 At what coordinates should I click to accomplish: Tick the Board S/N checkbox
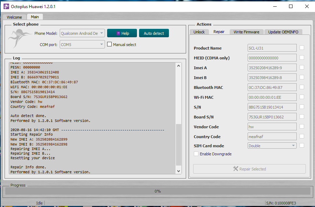[302, 117]
